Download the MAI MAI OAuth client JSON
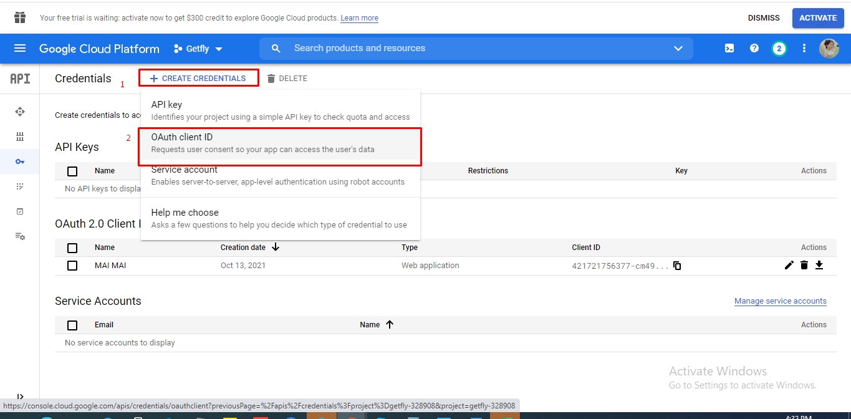The height and width of the screenshot is (419, 851). (x=819, y=266)
